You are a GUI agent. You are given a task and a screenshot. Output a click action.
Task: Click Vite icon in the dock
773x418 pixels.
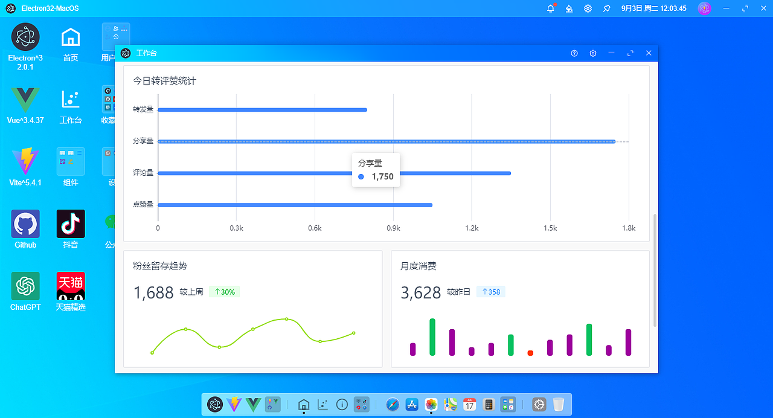[234, 404]
